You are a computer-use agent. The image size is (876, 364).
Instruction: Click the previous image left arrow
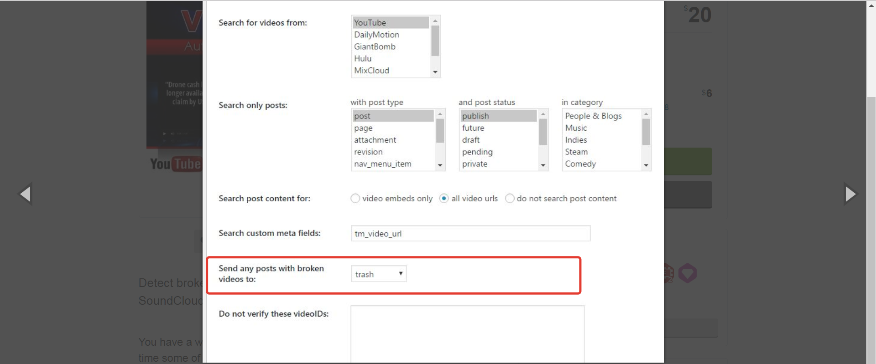coord(26,194)
